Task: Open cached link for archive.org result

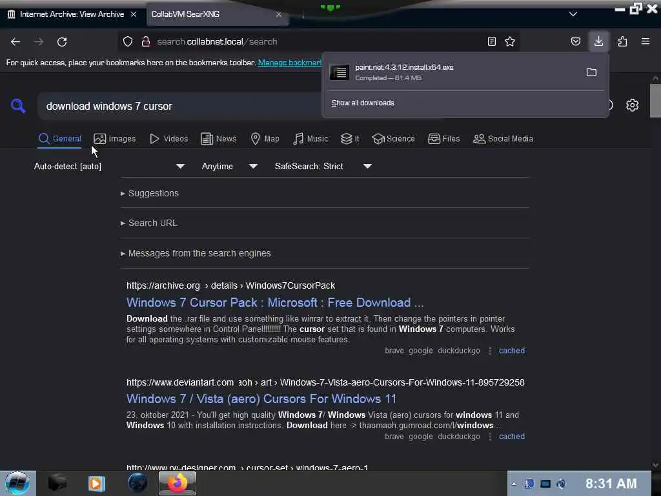Action: (512, 351)
